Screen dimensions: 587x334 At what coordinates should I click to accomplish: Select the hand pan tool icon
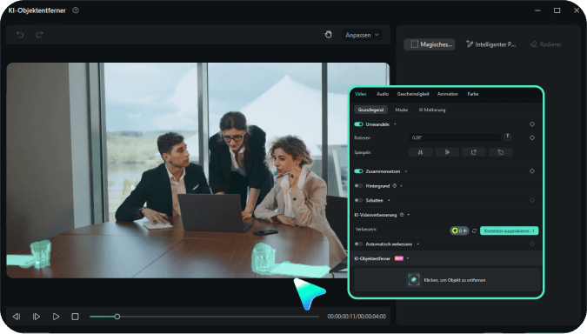[329, 35]
